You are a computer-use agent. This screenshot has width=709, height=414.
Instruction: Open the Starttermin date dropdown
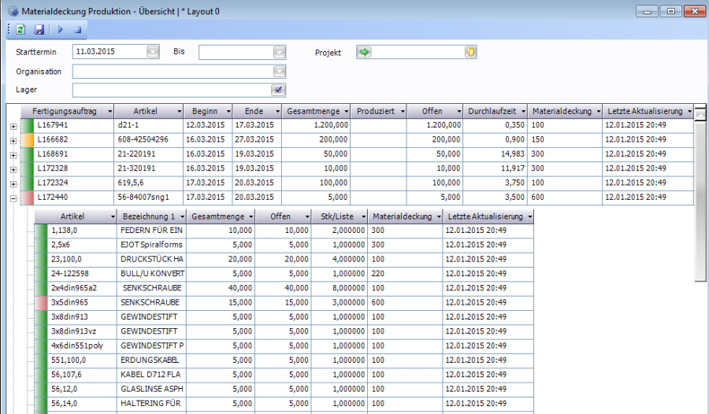click(153, 53)
